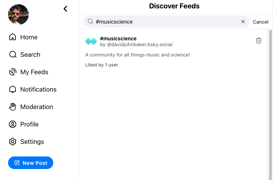Click the Search magnifier icon in sidebar
277x180 pixels.
coord(13,54)
